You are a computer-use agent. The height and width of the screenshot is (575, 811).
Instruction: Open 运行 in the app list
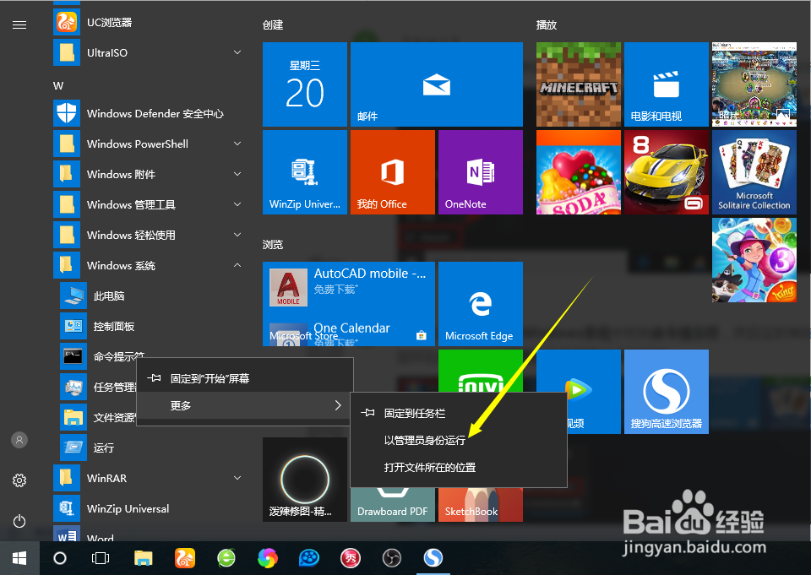click(150, 448)
